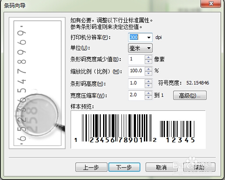Click the 样本预览 label

point(82,106)
